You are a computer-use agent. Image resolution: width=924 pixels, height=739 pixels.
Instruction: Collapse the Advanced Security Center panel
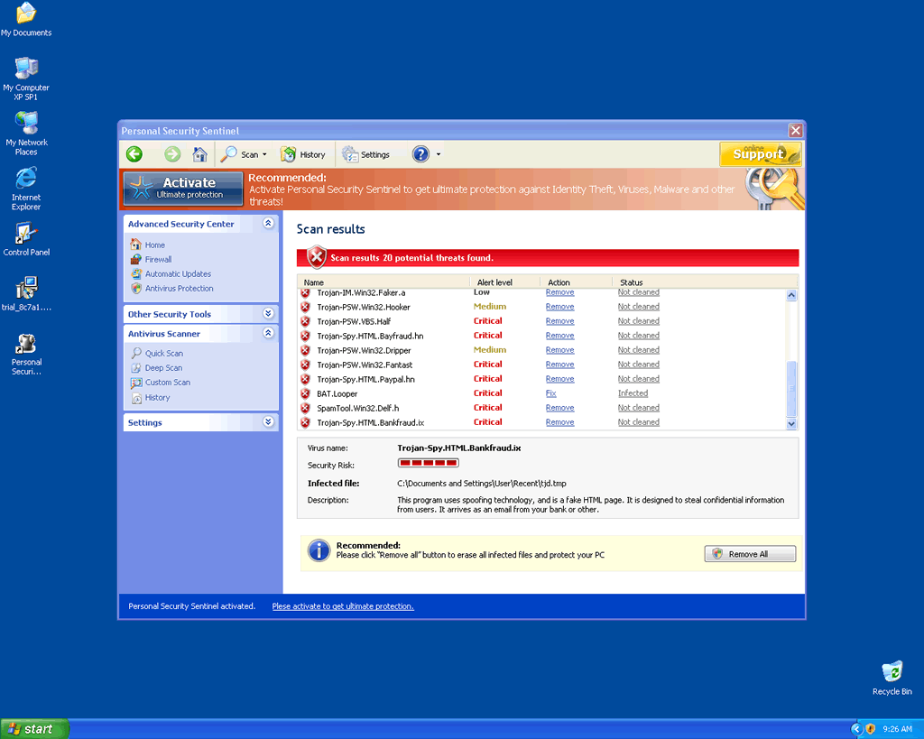click(x=268, y=224)
